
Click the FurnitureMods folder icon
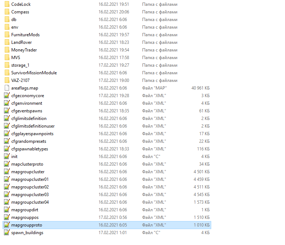[7, 35]
